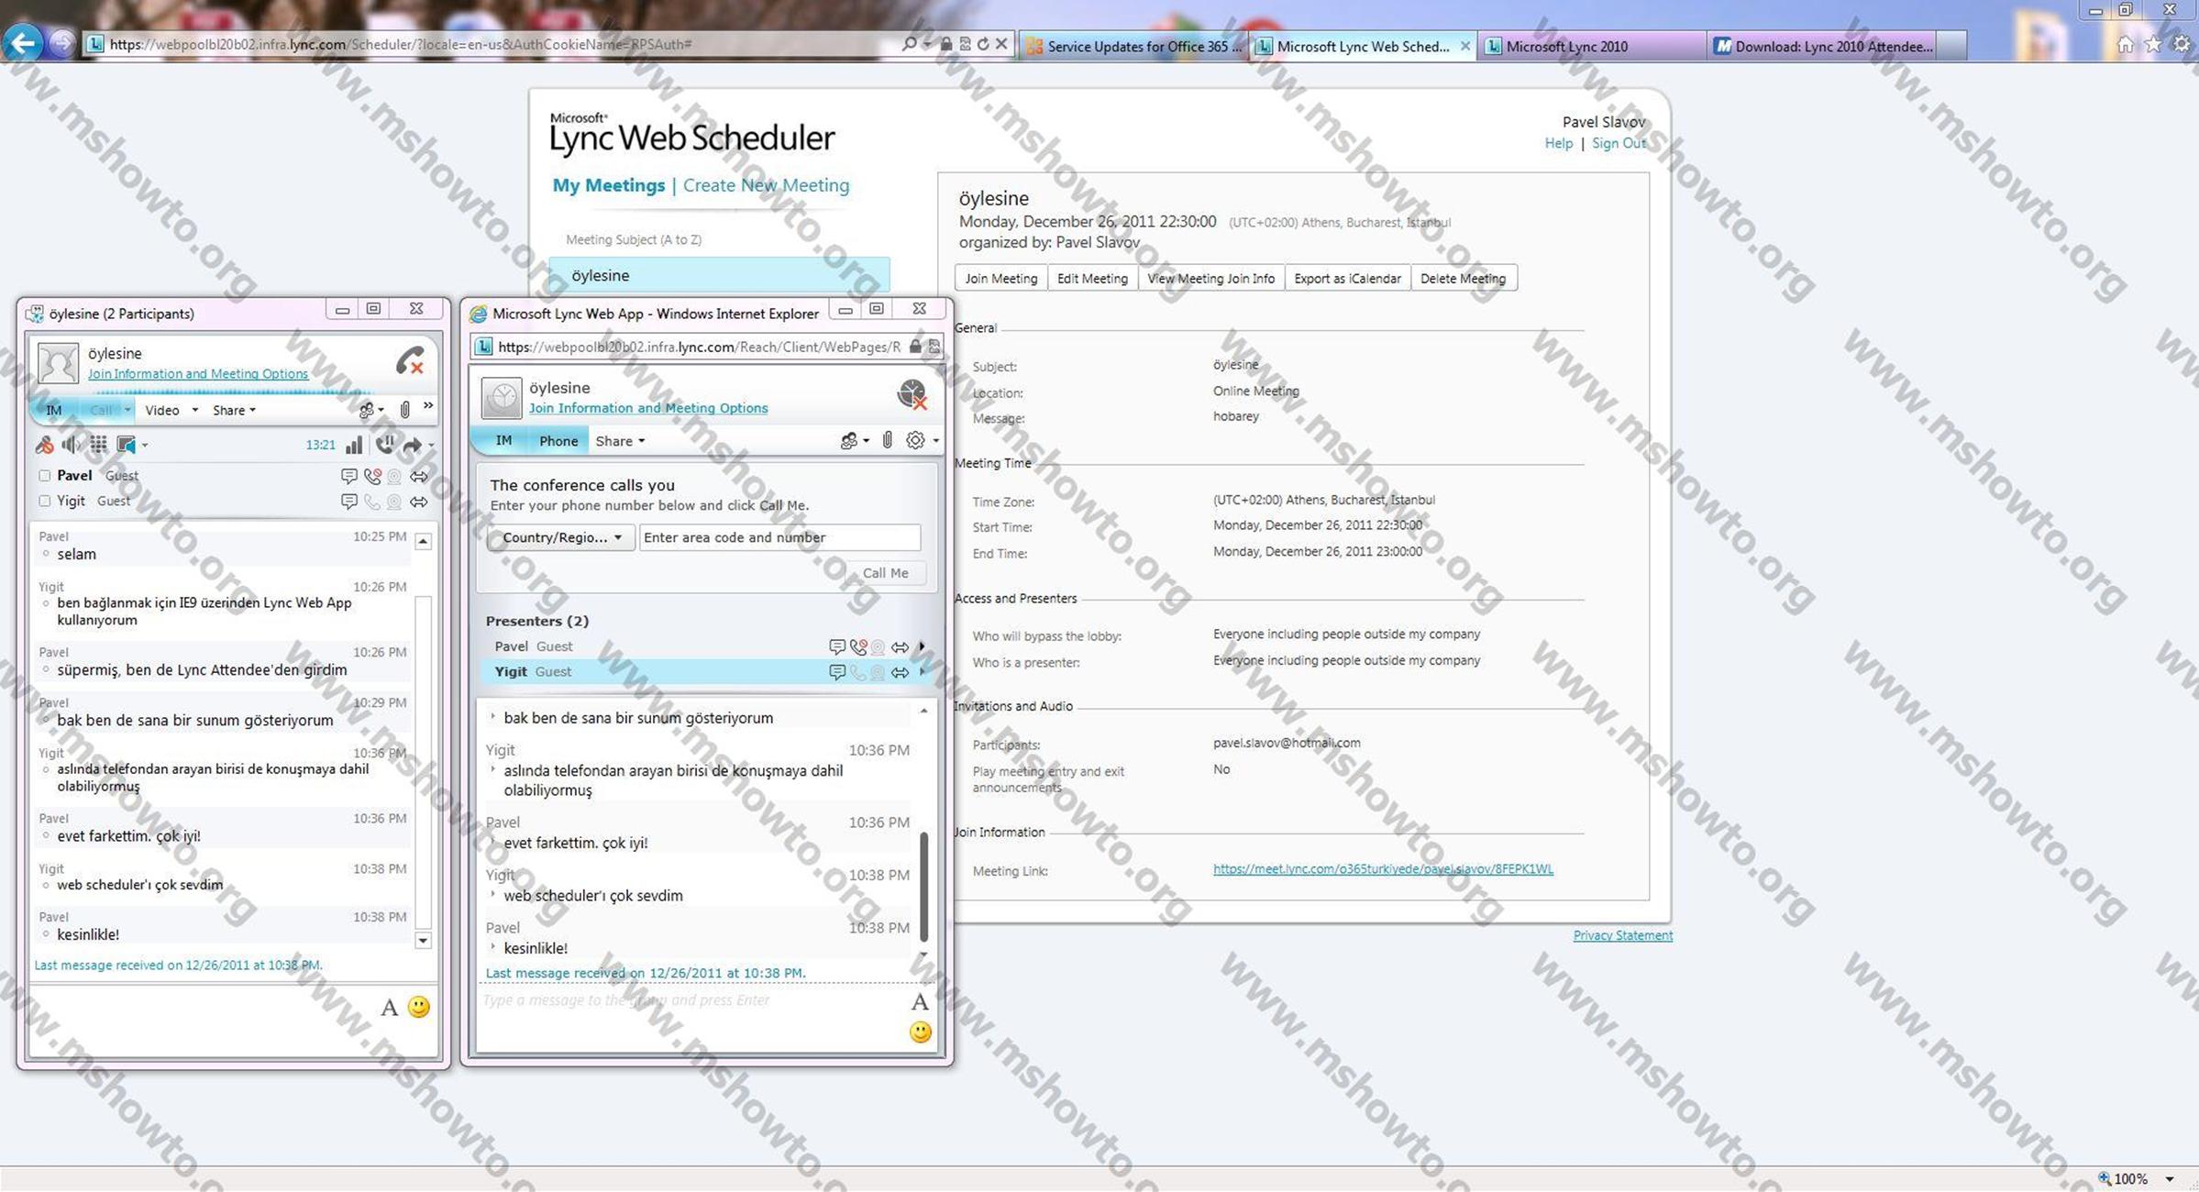
Task: Open people options icon in conversation window
Action: click(367, 410)
